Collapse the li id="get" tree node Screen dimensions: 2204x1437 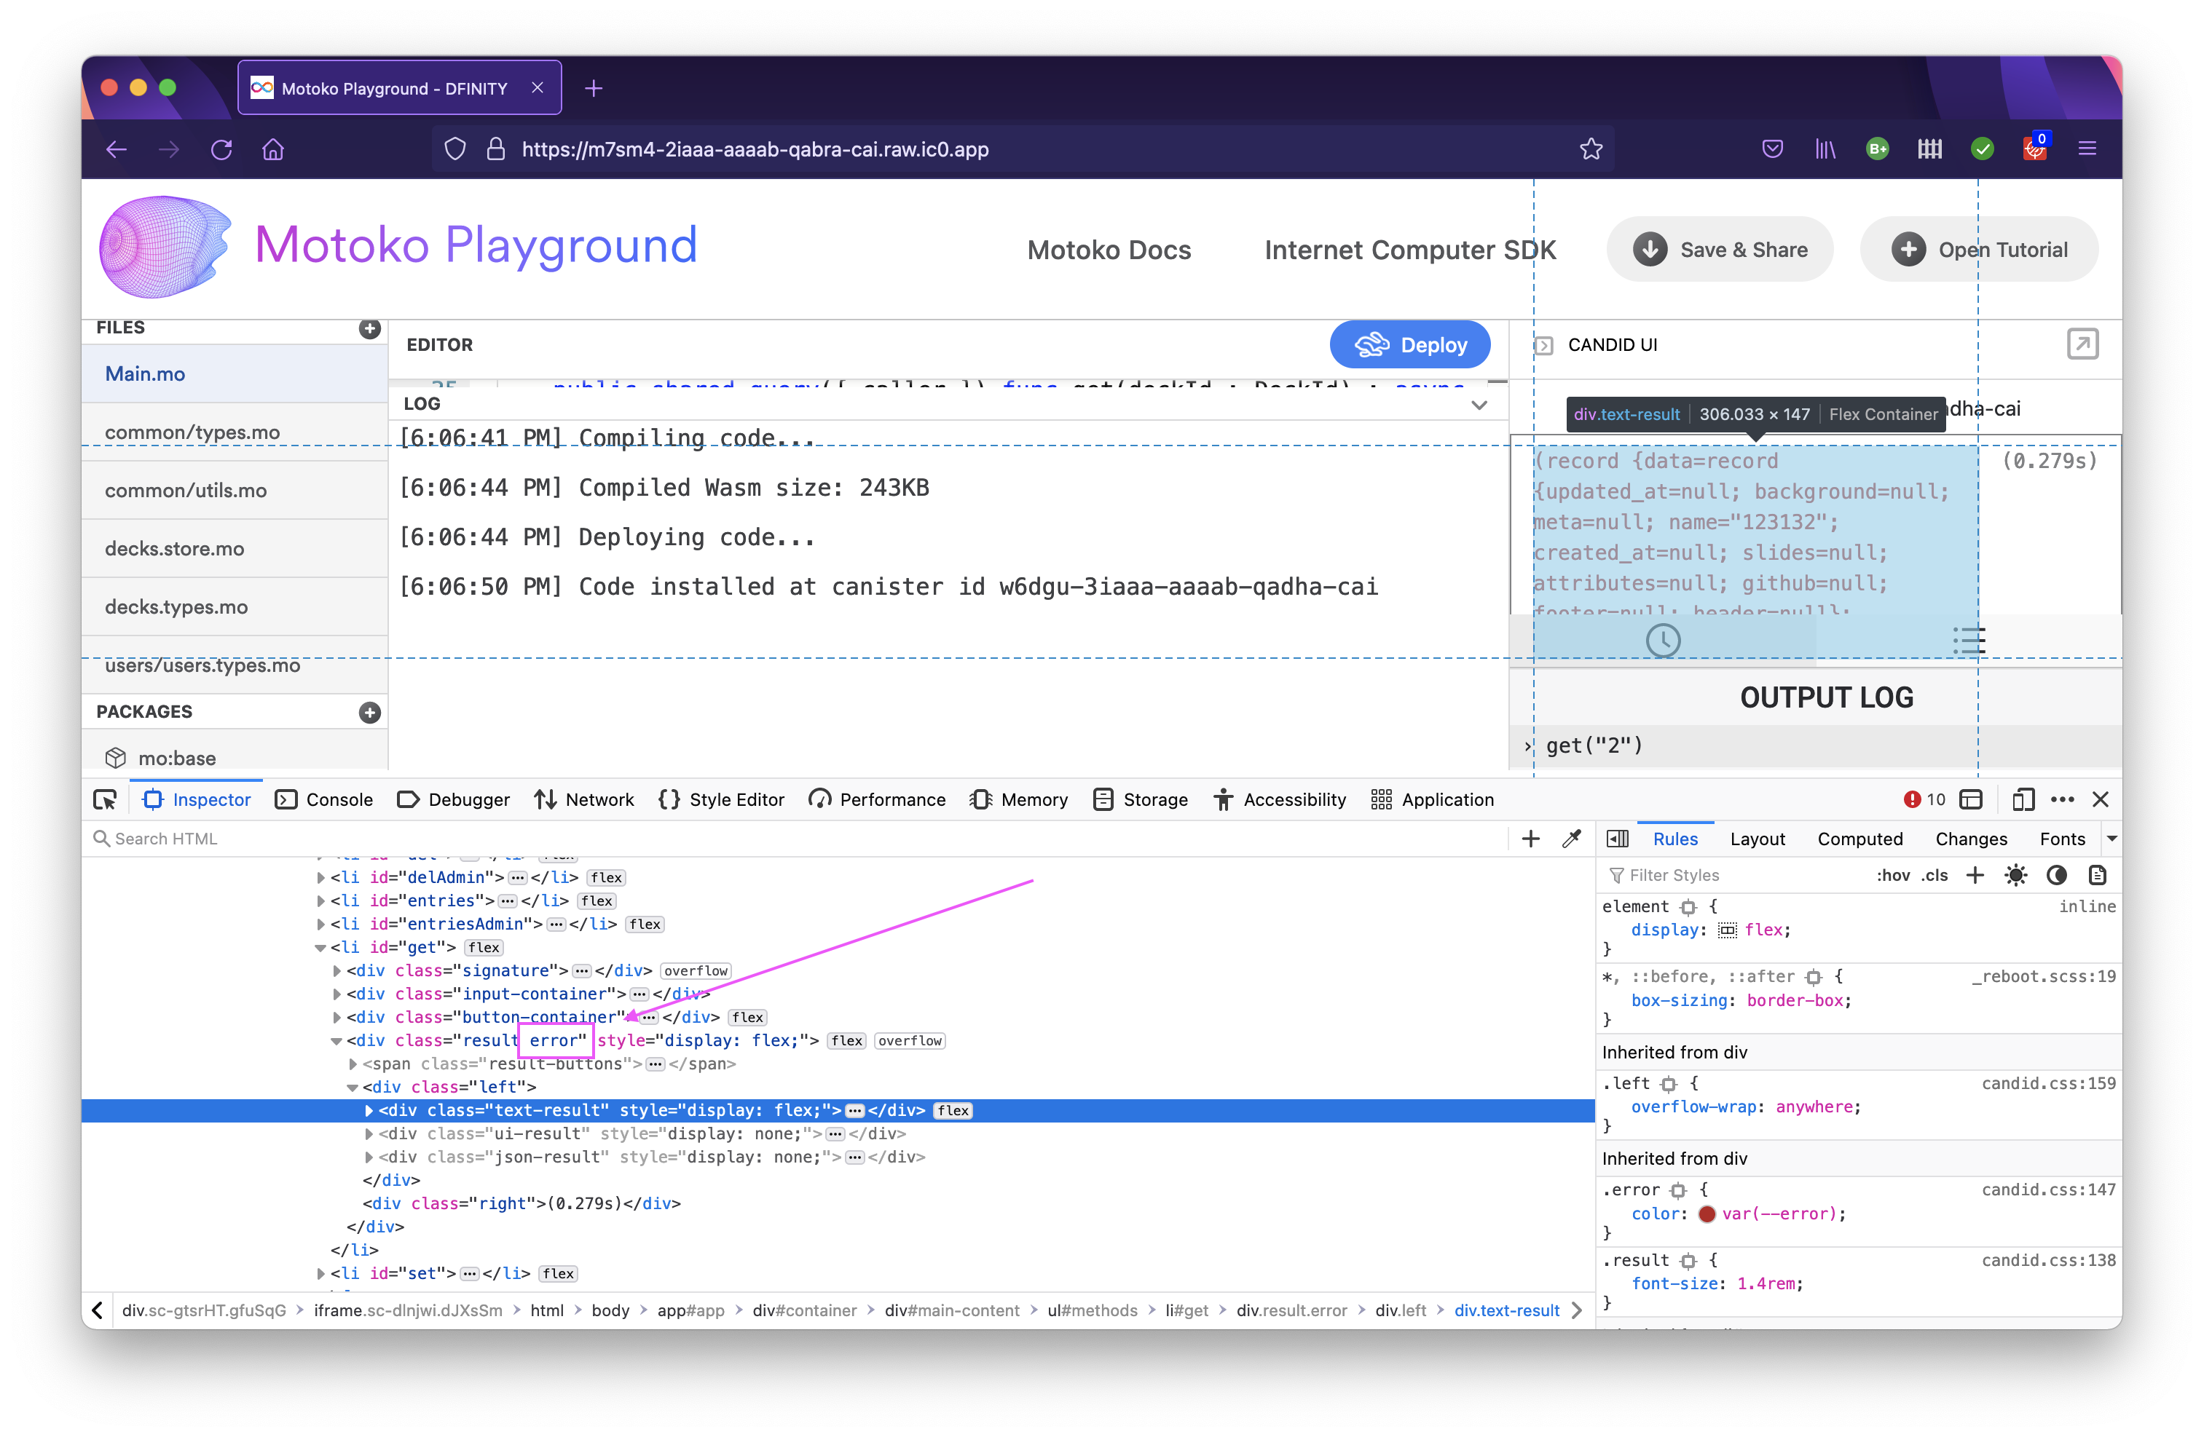point(320,948)
